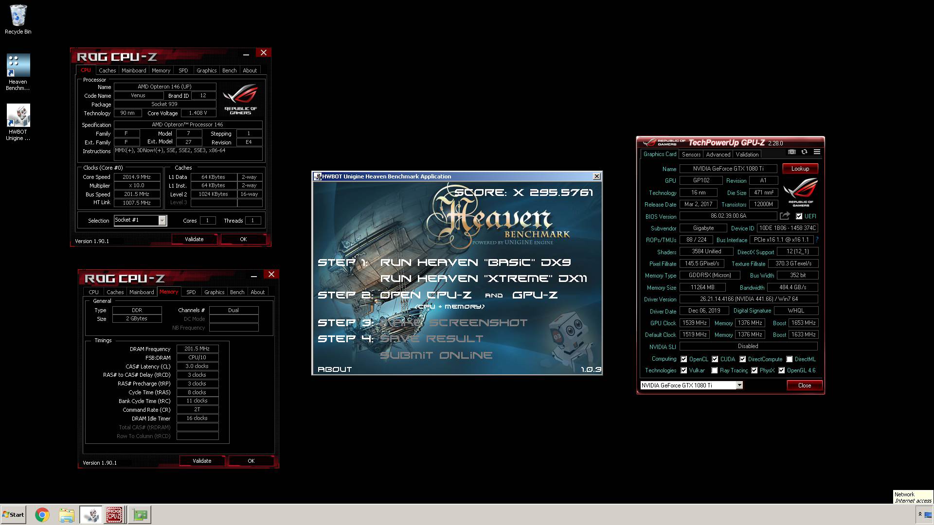Click the Lookup button in GPU-Z
The image size is (934, 525).
800,169
